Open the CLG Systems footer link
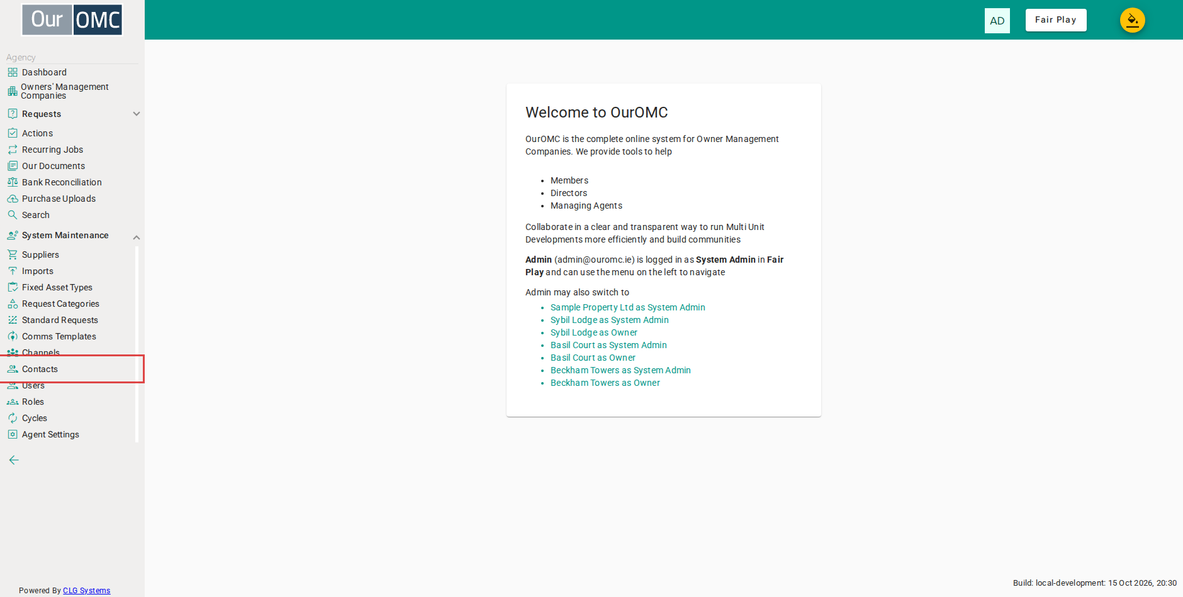This screenshot has height=597, width=1183. (86, 591)
